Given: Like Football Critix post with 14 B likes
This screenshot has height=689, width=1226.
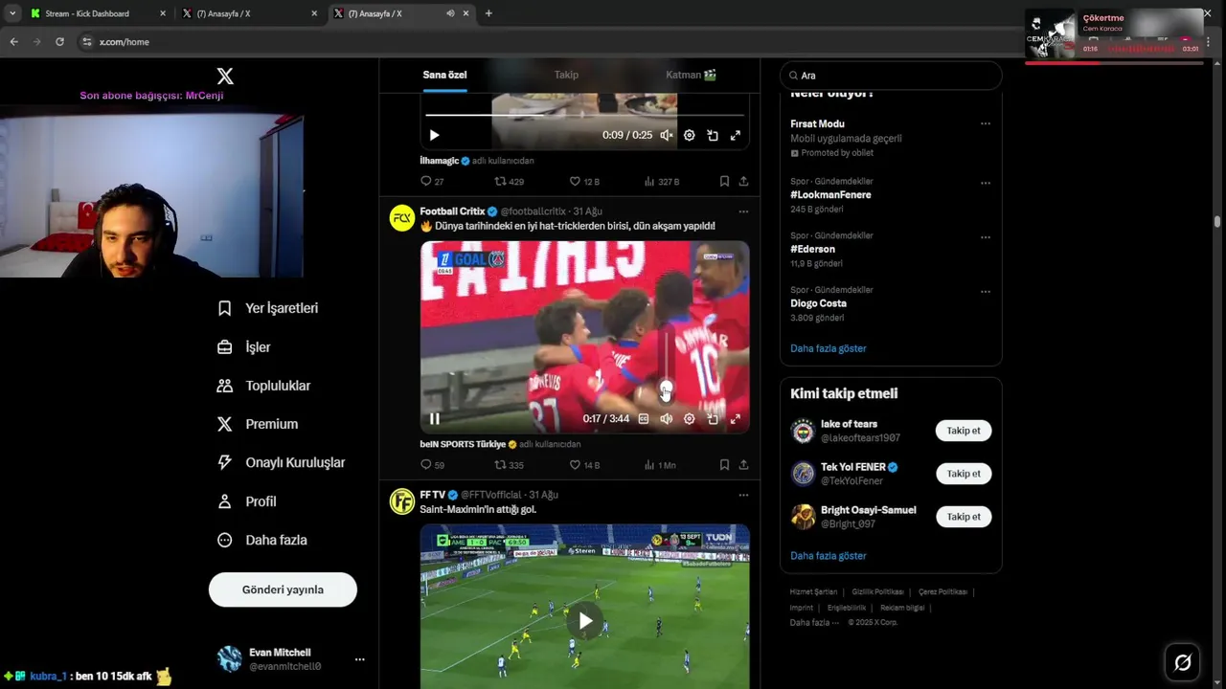Looking at the screenshot, I should tap(584, 465).
